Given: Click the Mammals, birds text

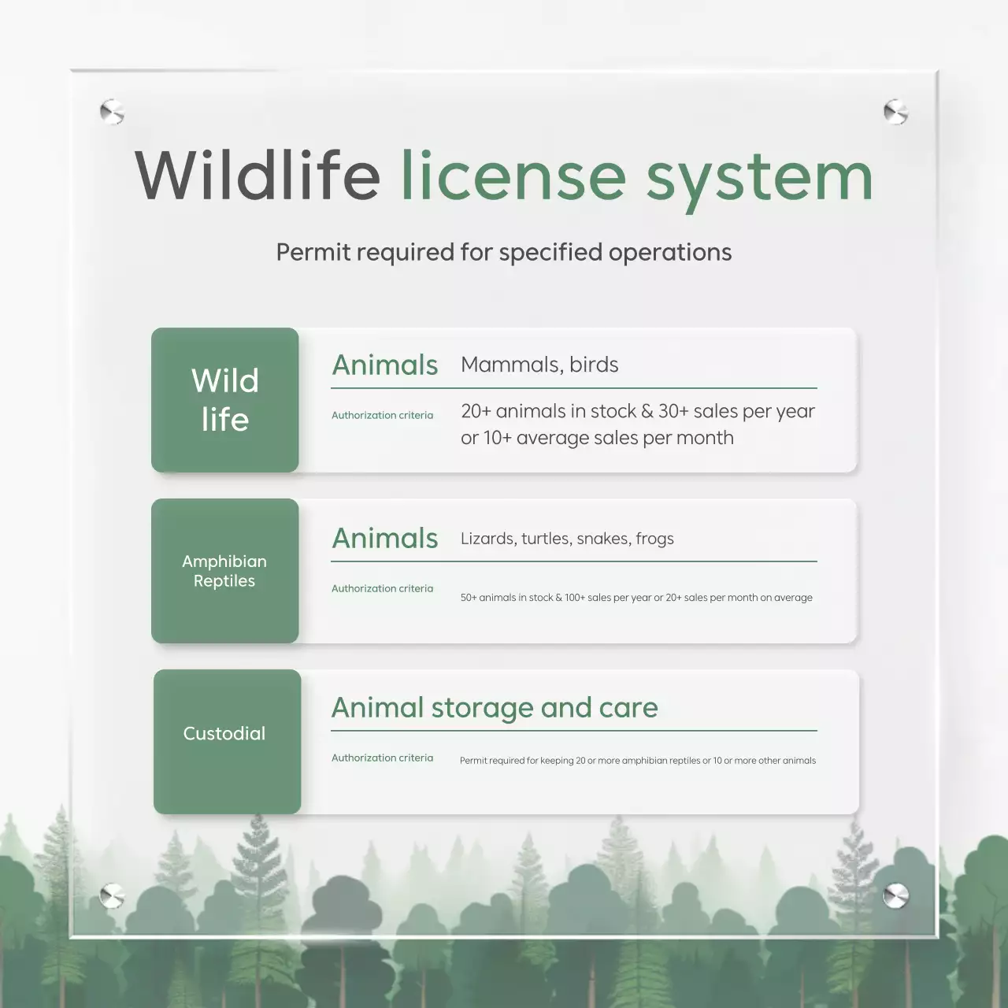Looking at the screenshot, I should [x=539, y=365].
